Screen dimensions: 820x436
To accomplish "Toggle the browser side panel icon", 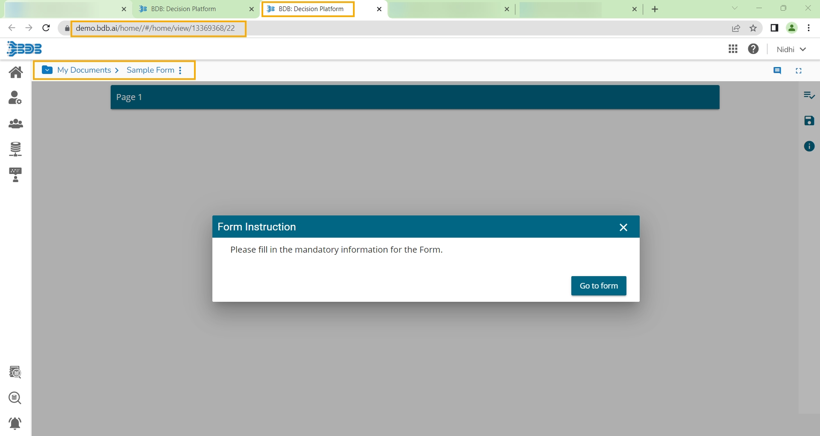I will (x=774, y=28).
